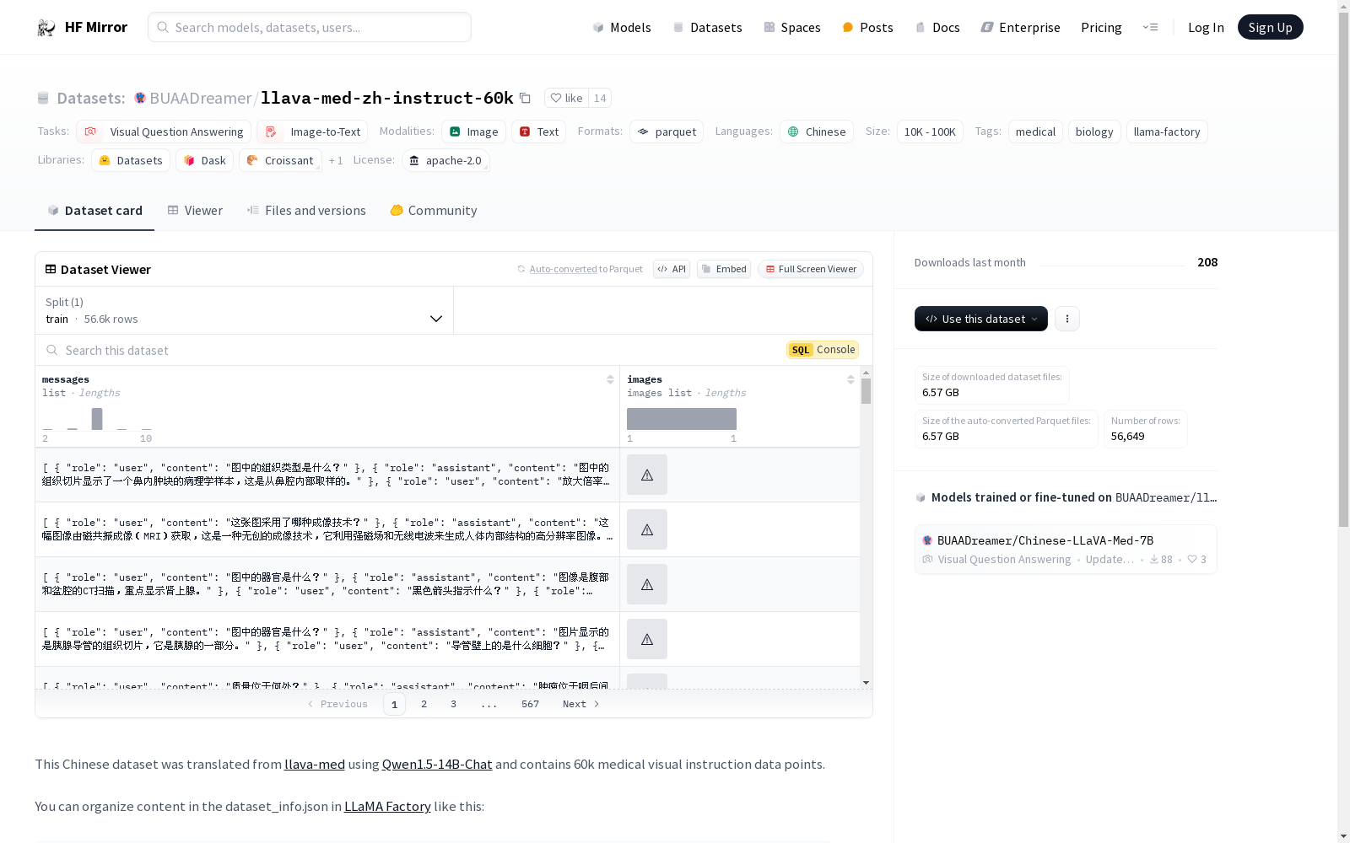Click the heart like button
Screen dimensions: 1350x843
click(566, 98)
